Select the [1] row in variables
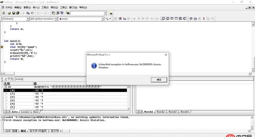Viewport: 255px width, 137px height. [65, 94]
